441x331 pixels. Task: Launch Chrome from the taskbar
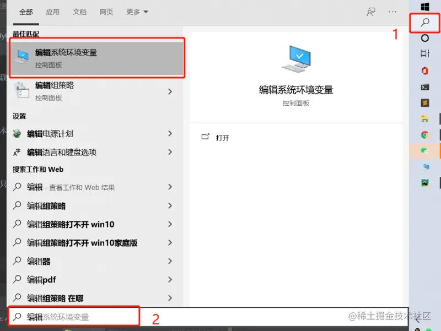pyautogui.click(x=424, y=134)
